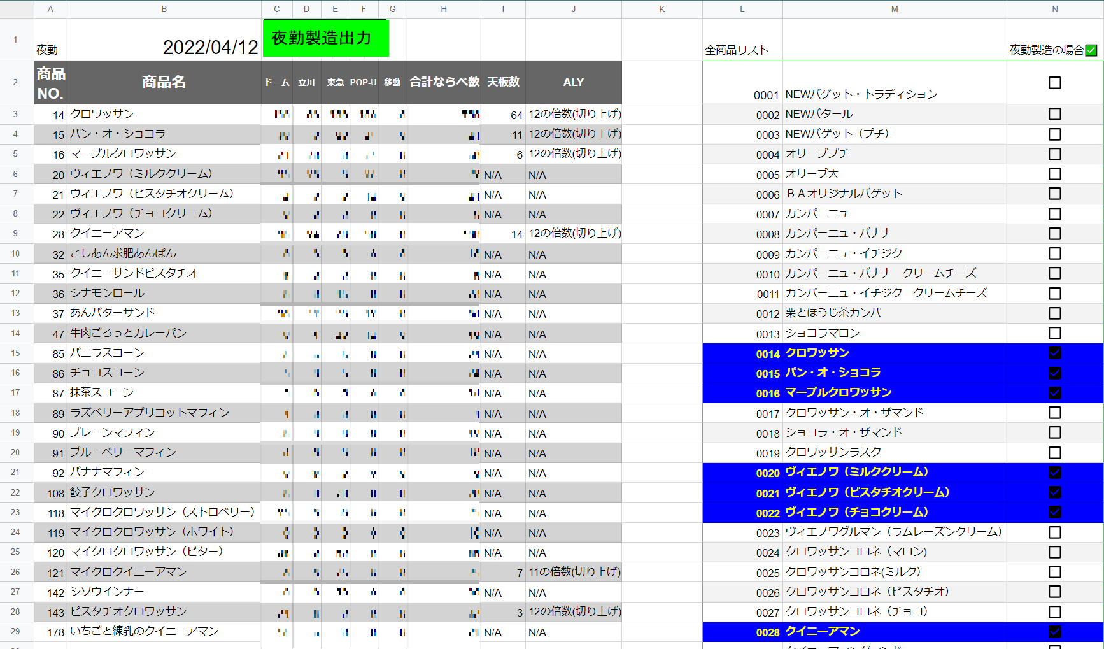
Task: Uncheck the 0021 ヴィエノワ(ピスタチオクリーム) checkbox
Action: [1054, 492]
